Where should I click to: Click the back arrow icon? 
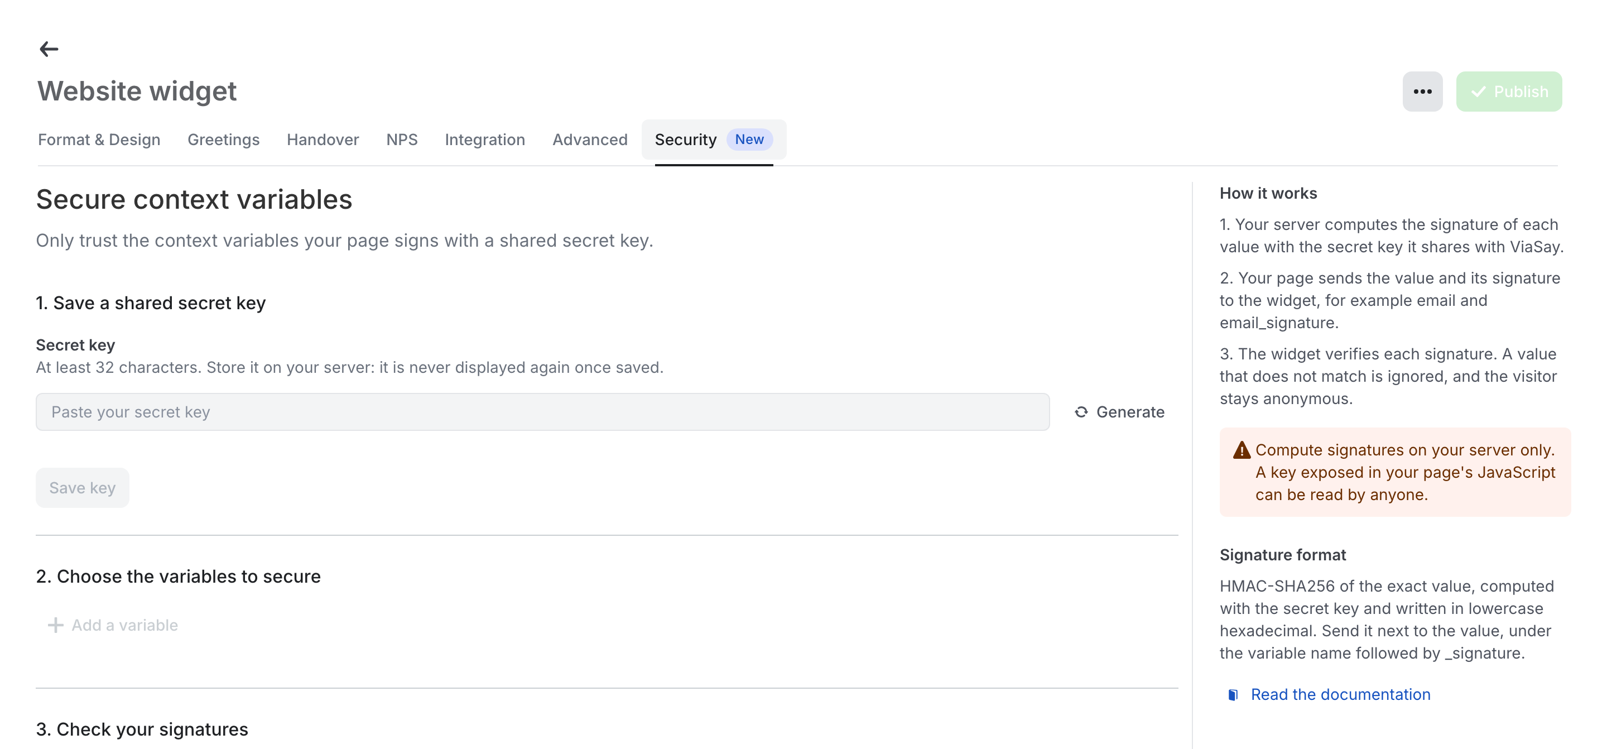49,49
